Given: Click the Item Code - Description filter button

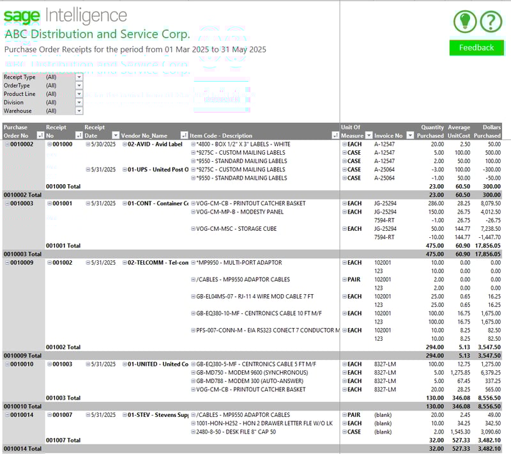Looking at the screenshot, I should [335, 136].
